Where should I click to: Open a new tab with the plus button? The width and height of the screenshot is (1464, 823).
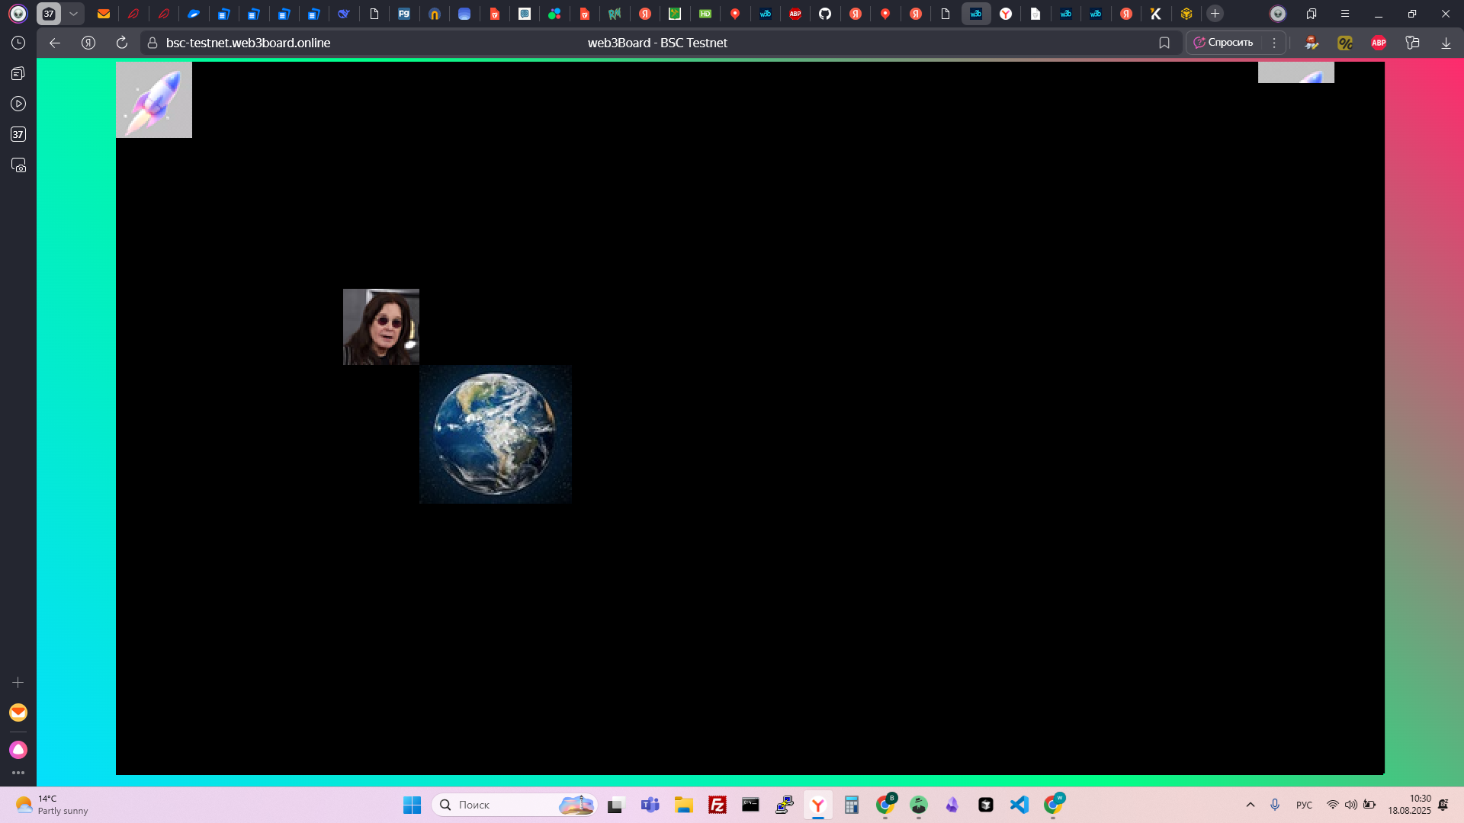(x=1215, y=14)
